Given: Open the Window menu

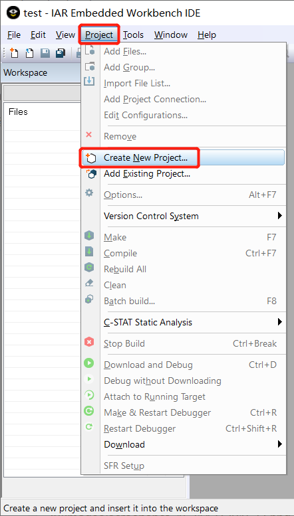Looking at the screenshot, I should [171, 35].
